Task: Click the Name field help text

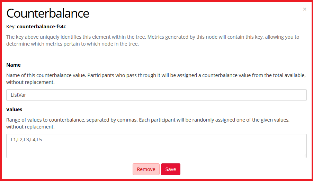Action: [156, 79]
